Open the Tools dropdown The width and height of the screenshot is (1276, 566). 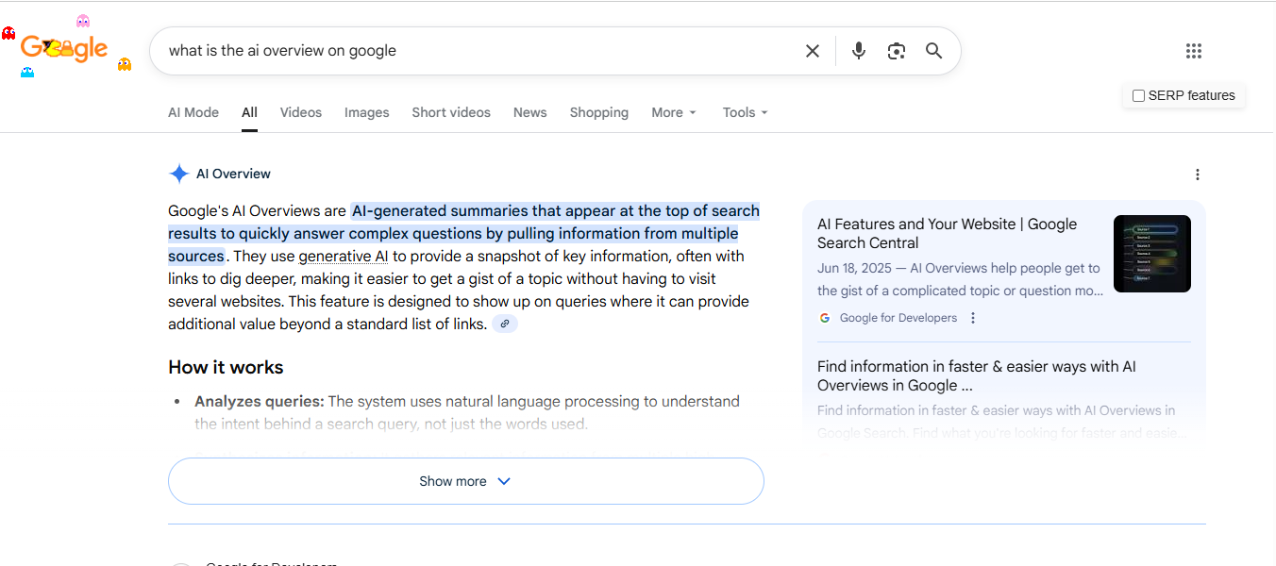(x=745, y=112)
